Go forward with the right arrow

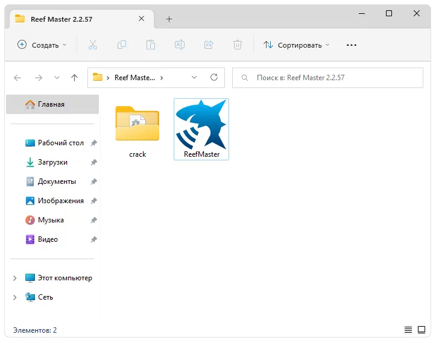[39, 78]
